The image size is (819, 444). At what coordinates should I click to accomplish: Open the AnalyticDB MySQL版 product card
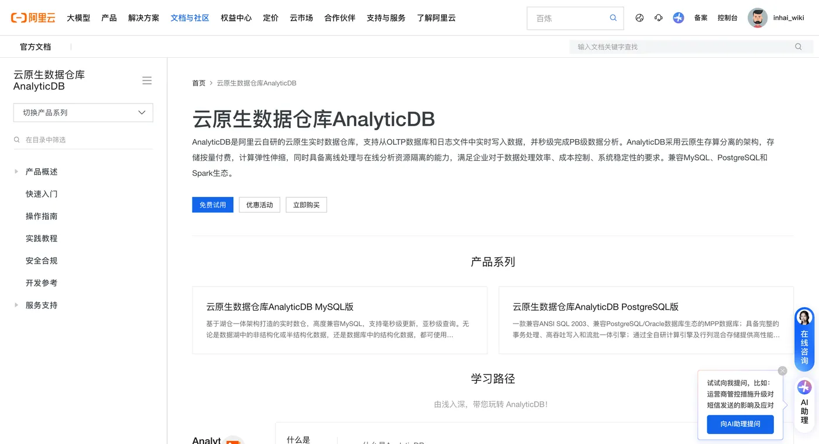click(340, 320)
